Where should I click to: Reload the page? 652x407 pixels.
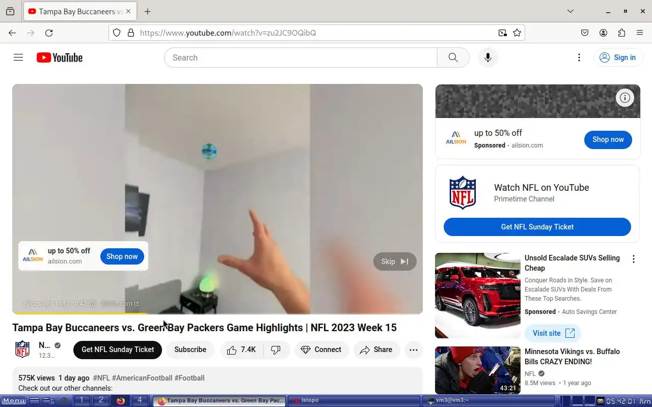pyautogui.click(x=49, y=33)
